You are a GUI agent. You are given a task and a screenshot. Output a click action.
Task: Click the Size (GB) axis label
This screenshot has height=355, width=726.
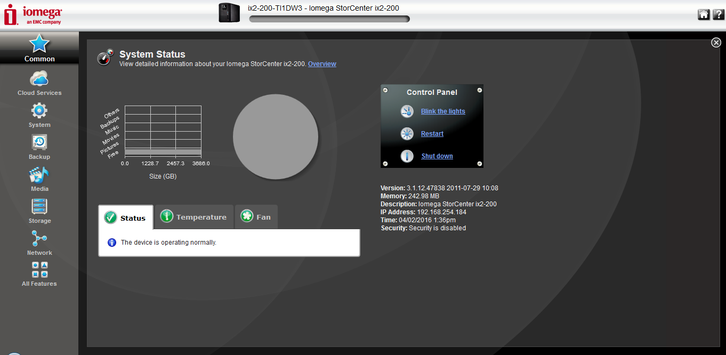click(x=163, y=176)
